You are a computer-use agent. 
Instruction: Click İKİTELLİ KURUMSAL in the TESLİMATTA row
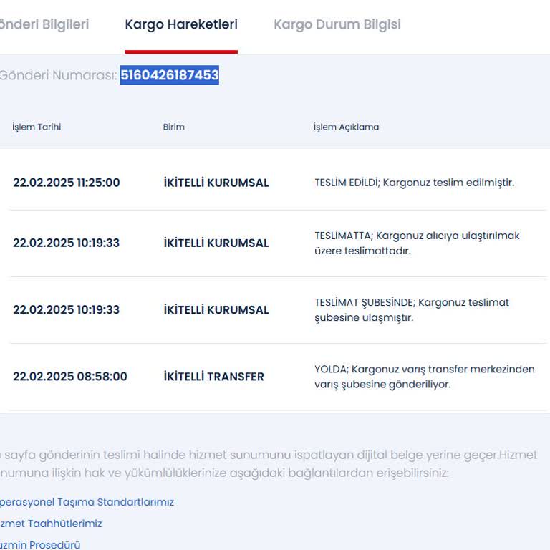[x=216, y=243]
